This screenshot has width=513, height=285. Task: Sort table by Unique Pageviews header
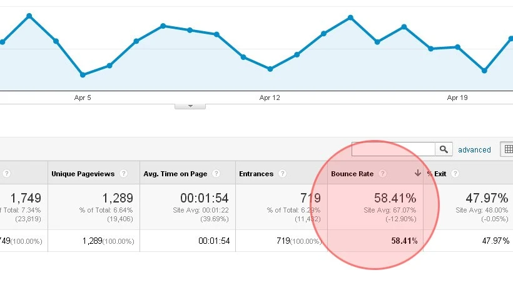tap(83, 174)
